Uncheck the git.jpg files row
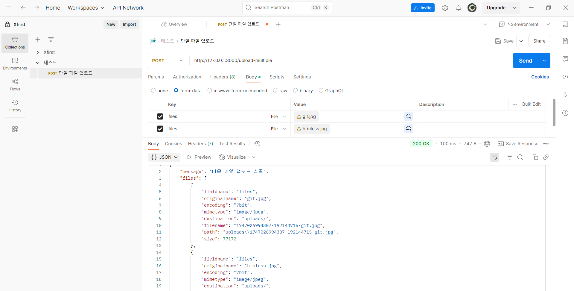574x291 pixels. tap(160, 116)
